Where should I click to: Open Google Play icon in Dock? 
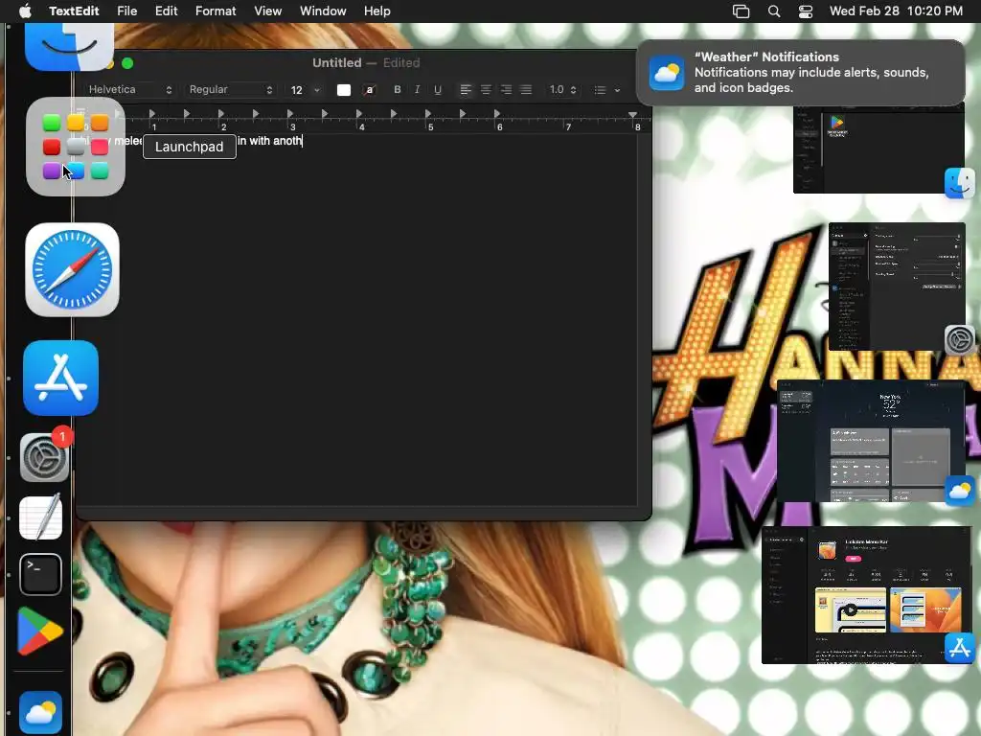[x=39, y=632]
